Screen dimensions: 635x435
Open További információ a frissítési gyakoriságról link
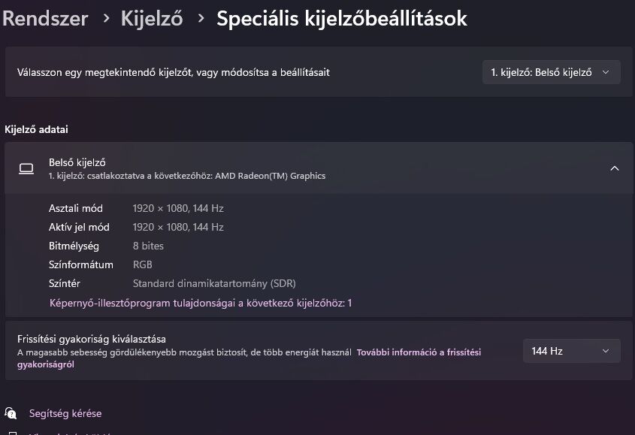click(x=418, y=352)
